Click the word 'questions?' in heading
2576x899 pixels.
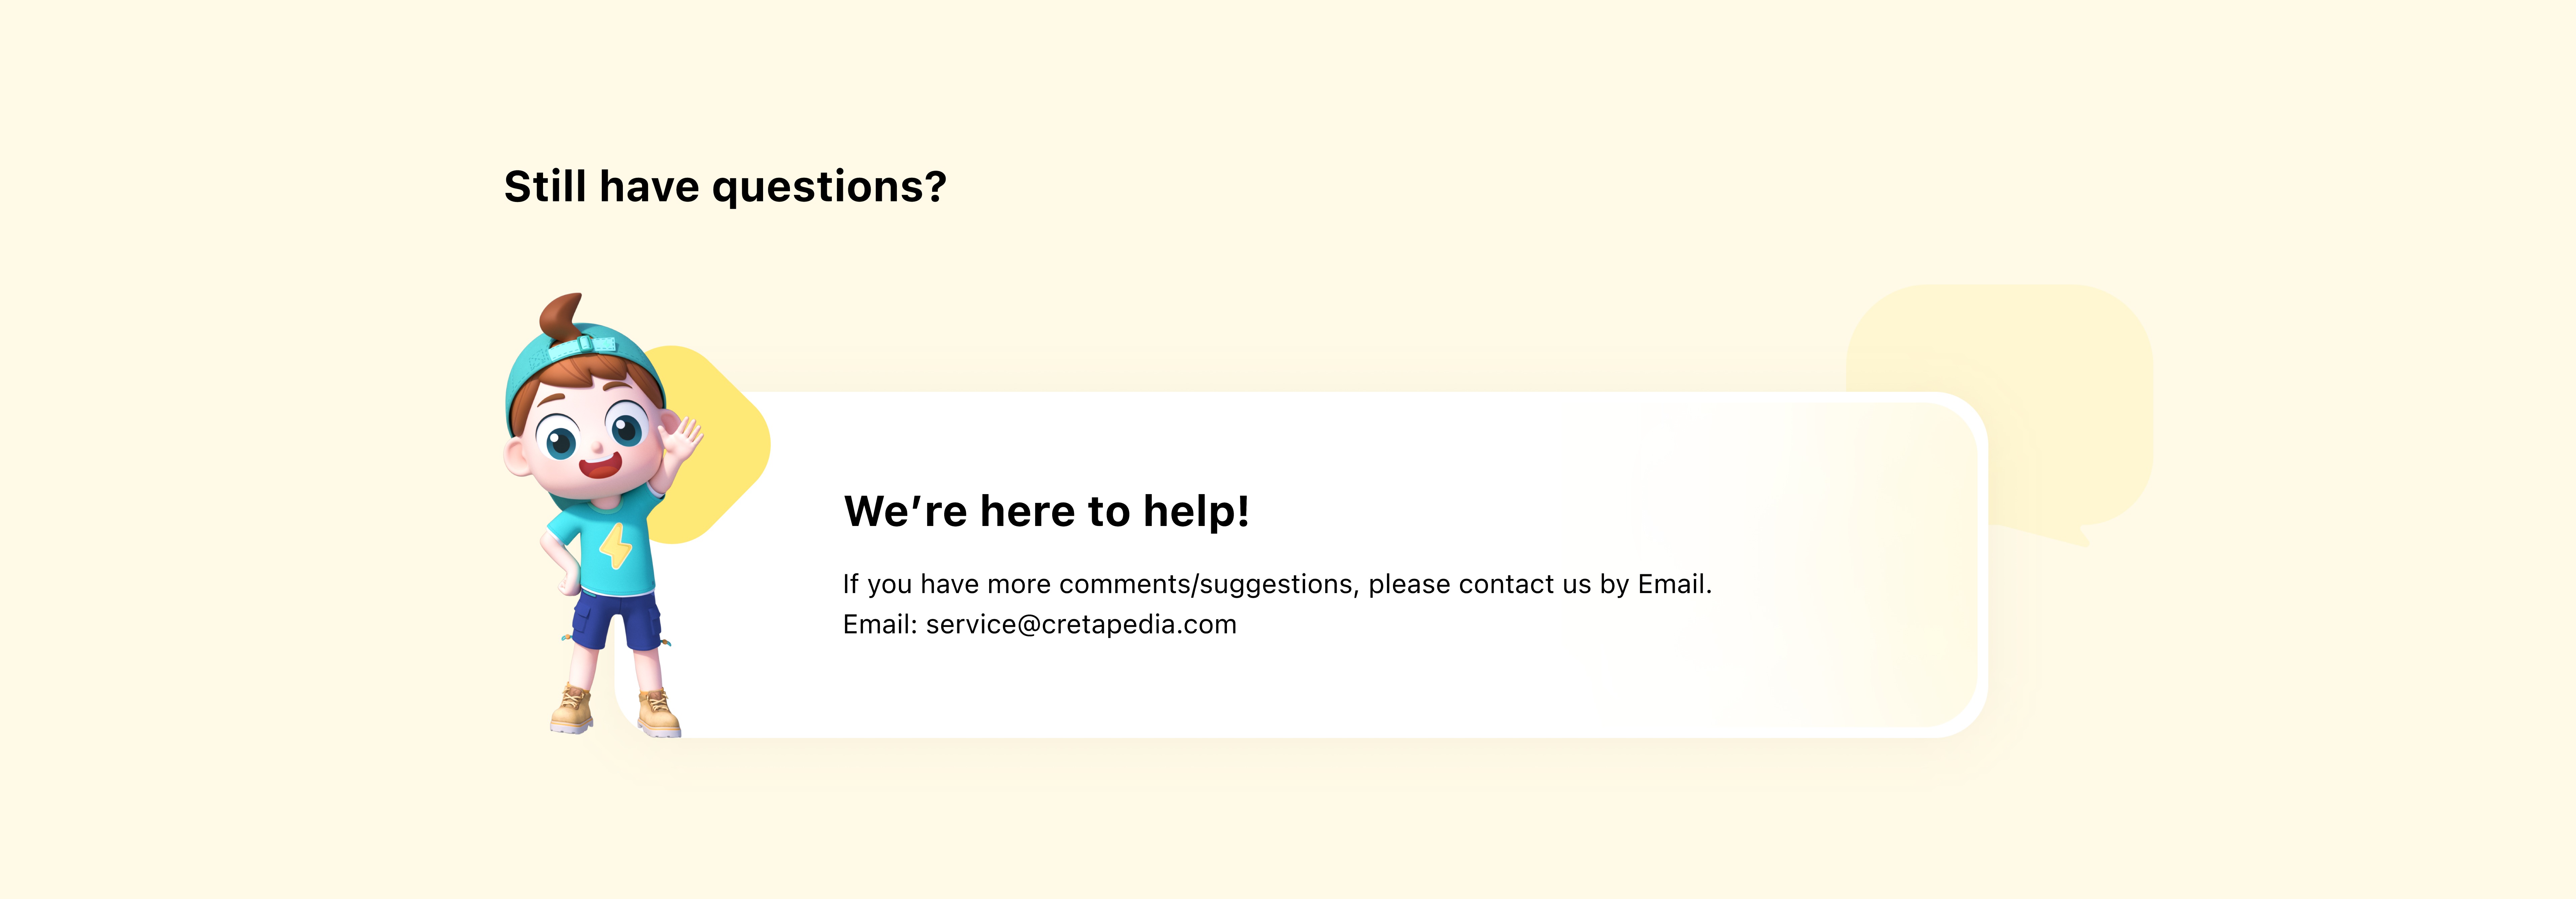pos(829,187)
